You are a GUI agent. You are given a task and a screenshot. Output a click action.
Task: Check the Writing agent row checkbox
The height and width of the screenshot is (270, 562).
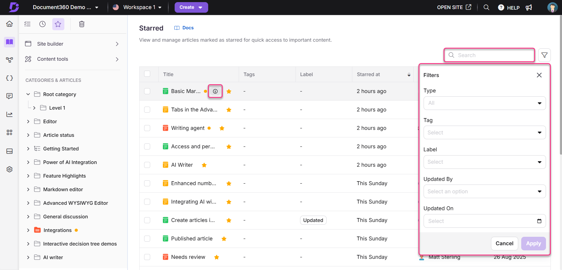click(x=147, y=128)
